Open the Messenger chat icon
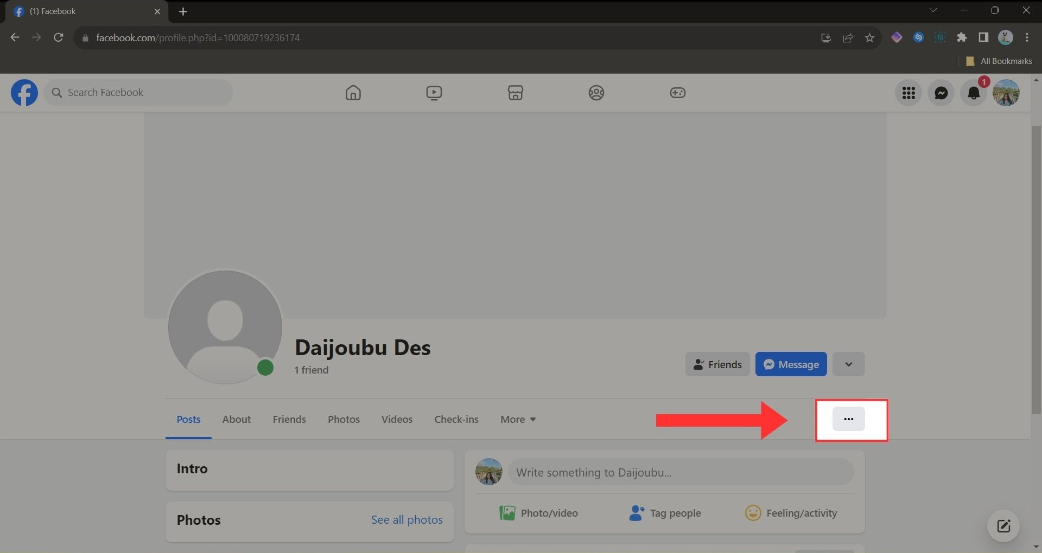The height and width of the screenshot is (553, 1042). 941,93
